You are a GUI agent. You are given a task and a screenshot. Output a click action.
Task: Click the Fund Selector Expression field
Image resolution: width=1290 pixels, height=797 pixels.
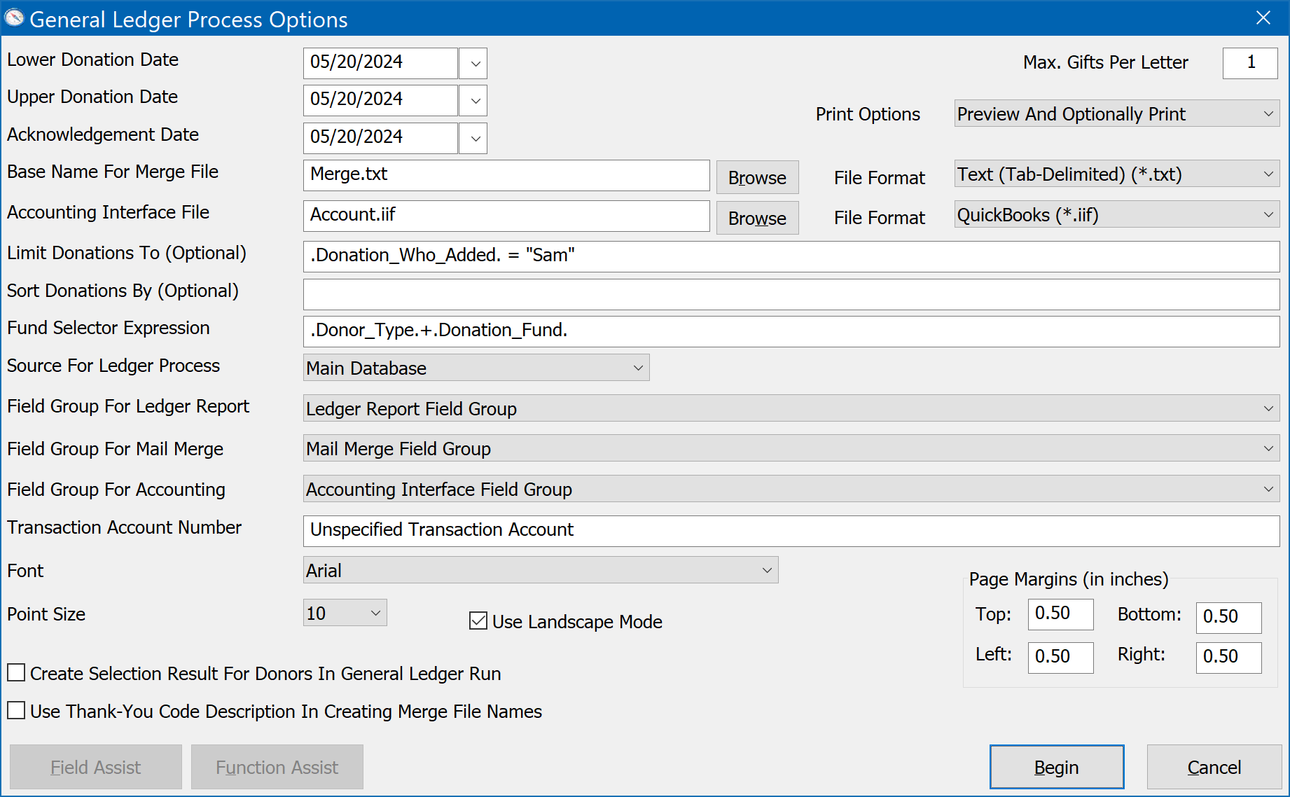pyautogui.click(x=791, y=331)
